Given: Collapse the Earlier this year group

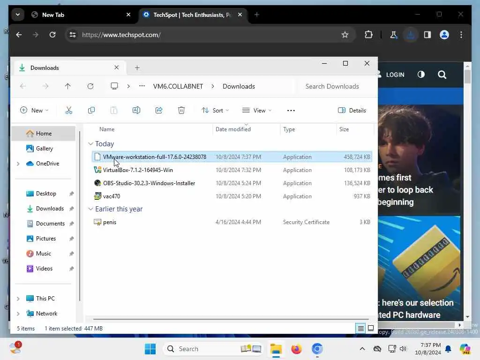Looking at the screenshot, I should tap(90, 209).
